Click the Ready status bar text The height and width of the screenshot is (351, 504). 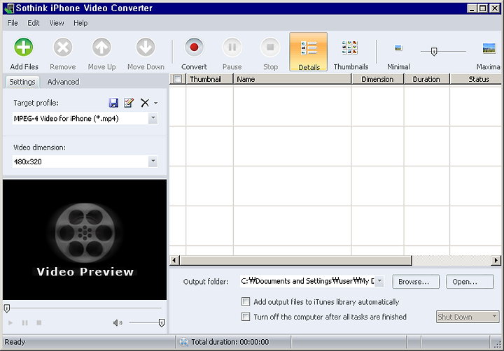pos(15,342)
